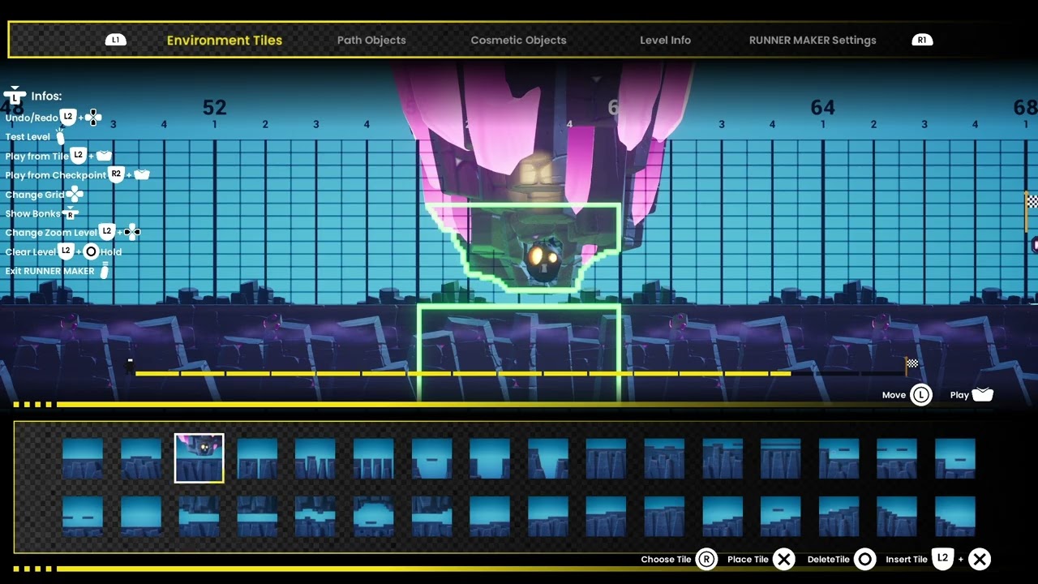Click touchpad icon on Play from Tile row
The height and width of the screenshot is (584, 1038).
point(104,155)
